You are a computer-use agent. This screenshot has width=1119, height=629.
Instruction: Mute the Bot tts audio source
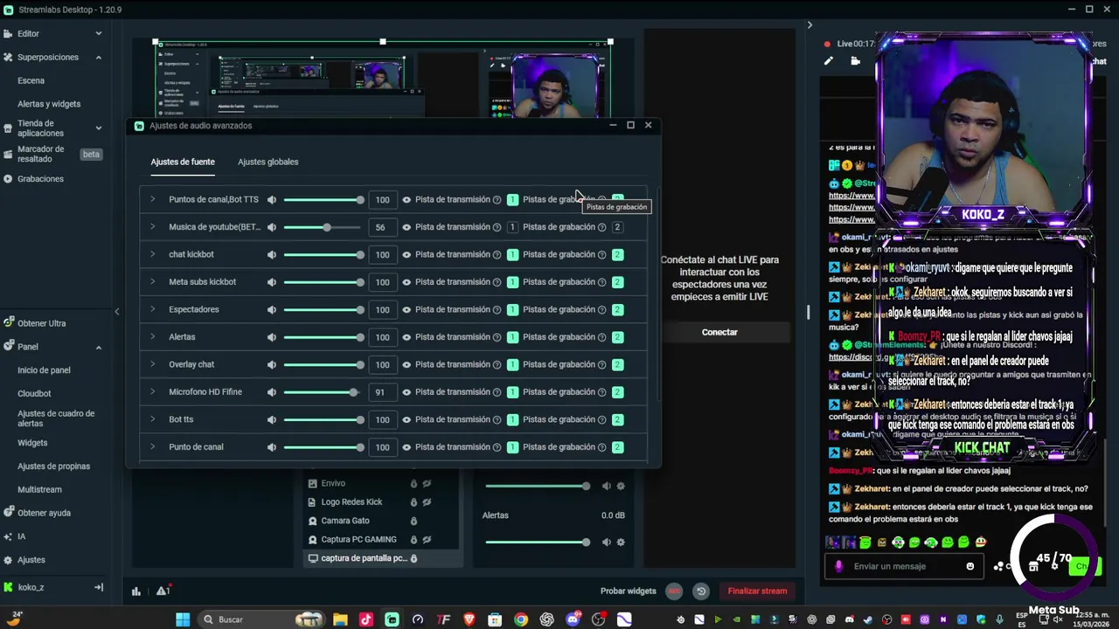(272, 419)
